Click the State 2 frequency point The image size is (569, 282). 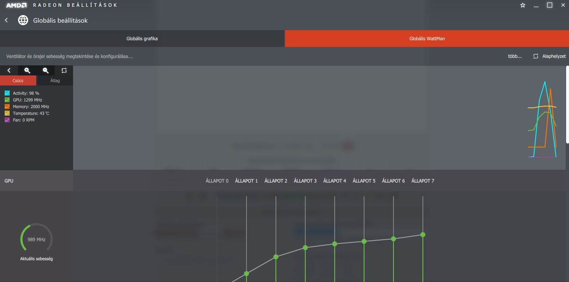(276, 257)
